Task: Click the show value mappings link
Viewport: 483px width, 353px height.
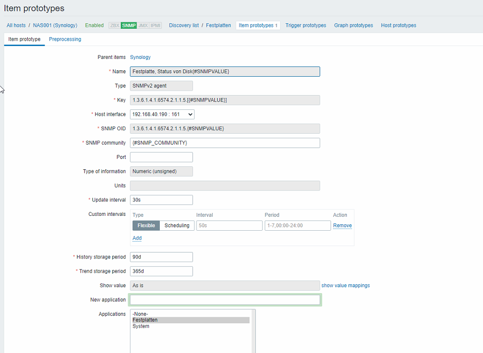Action: click(345, 286)
